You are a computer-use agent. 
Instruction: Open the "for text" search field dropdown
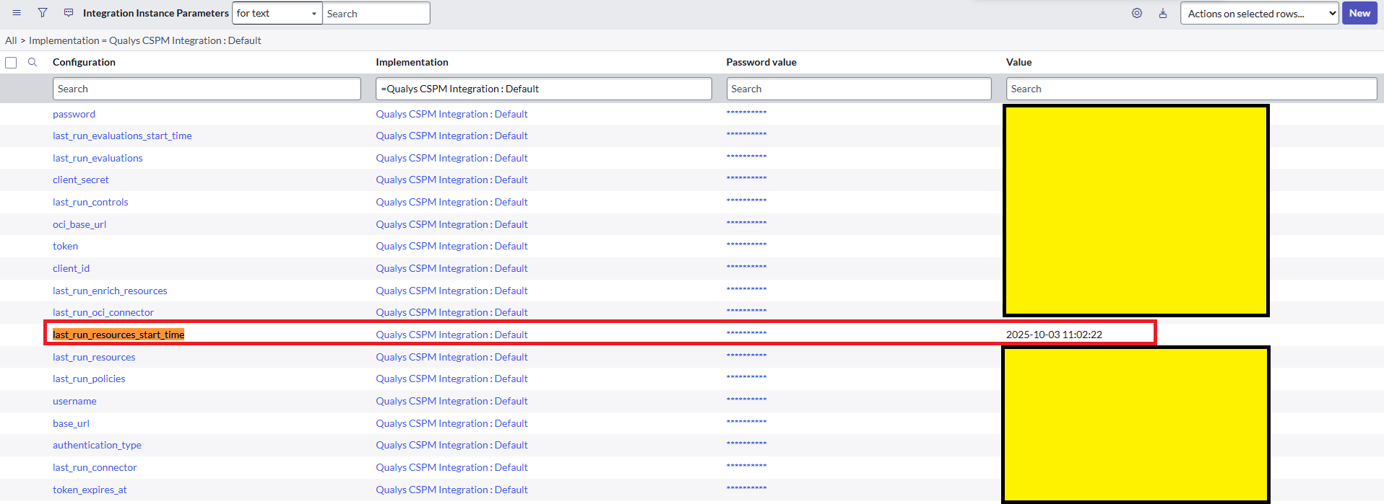point(277,13)
